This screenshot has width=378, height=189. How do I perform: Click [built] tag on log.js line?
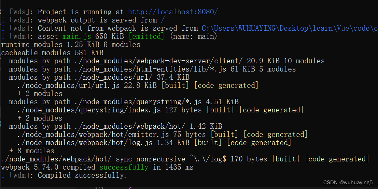[208, 143]
